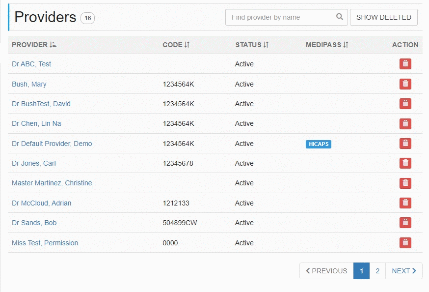Open Dr McCloud, Adrian provider link

[41, 203]
